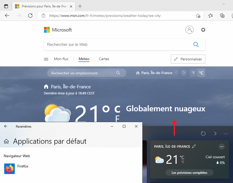
Task: Maximize the Paramètres window
Action: (124, 126)
